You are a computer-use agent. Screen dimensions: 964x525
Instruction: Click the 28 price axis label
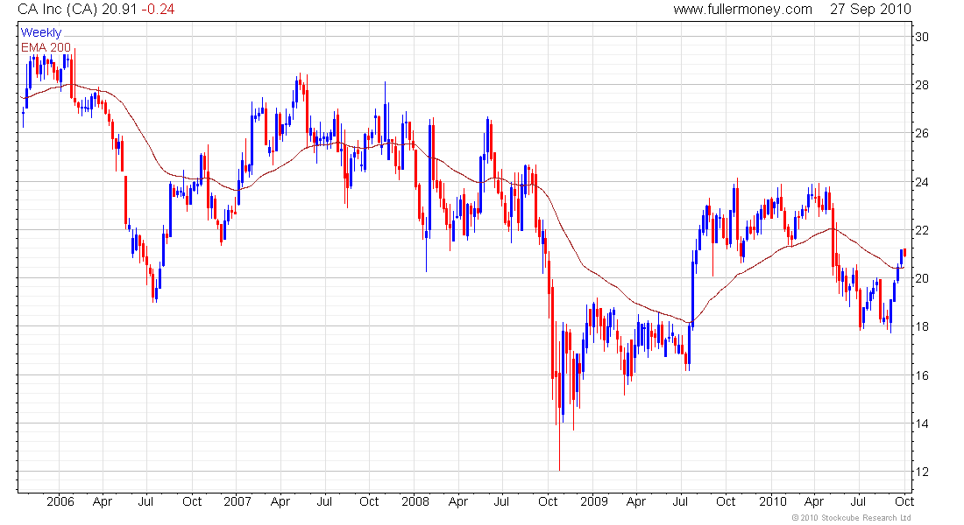pos(922,86)
